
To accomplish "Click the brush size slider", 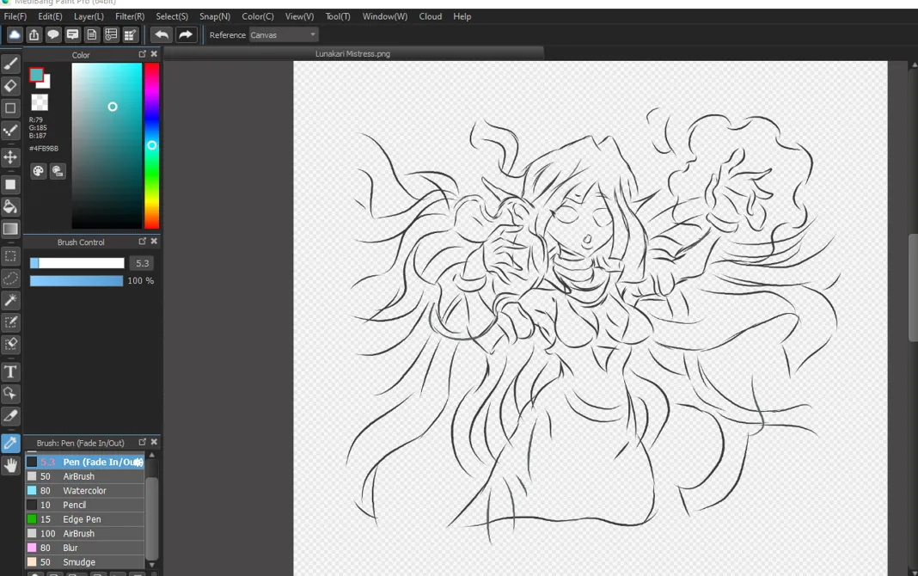I will point(77,263).
